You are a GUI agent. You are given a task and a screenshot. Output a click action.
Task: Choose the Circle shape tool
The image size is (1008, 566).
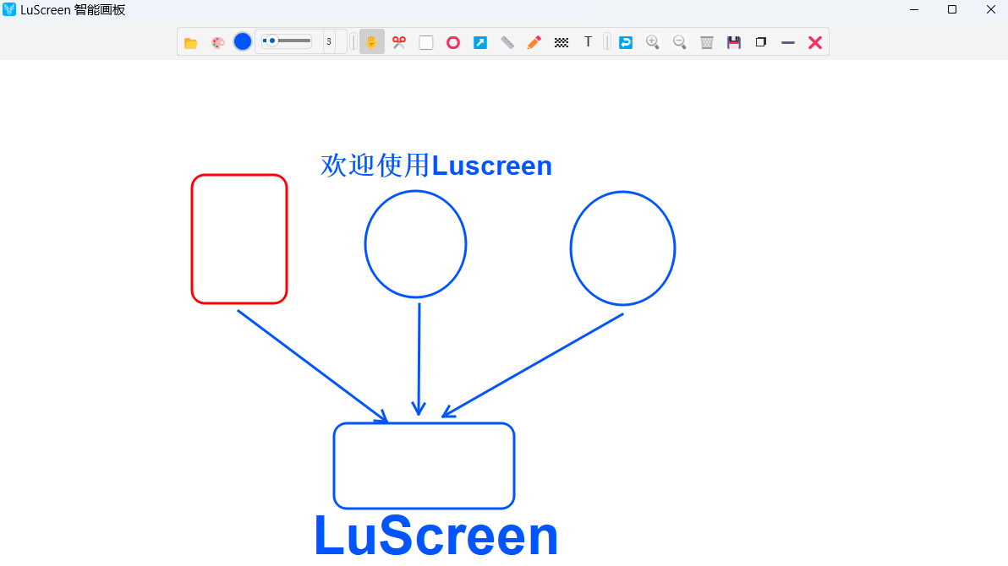pyautogui.click(x=453, y=41)
